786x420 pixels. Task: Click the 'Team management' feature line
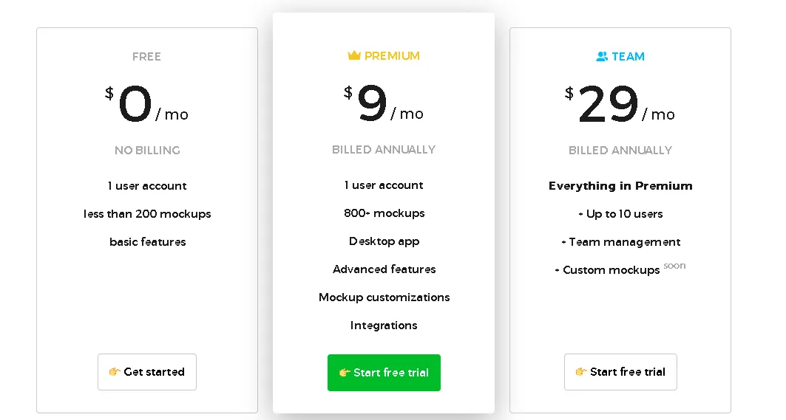pyautogui.click(x=620, y=242)
